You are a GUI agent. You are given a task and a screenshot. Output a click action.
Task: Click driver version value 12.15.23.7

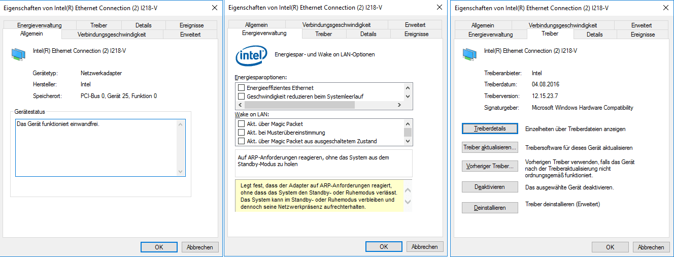pyautogui.click(x=547, y=96)
